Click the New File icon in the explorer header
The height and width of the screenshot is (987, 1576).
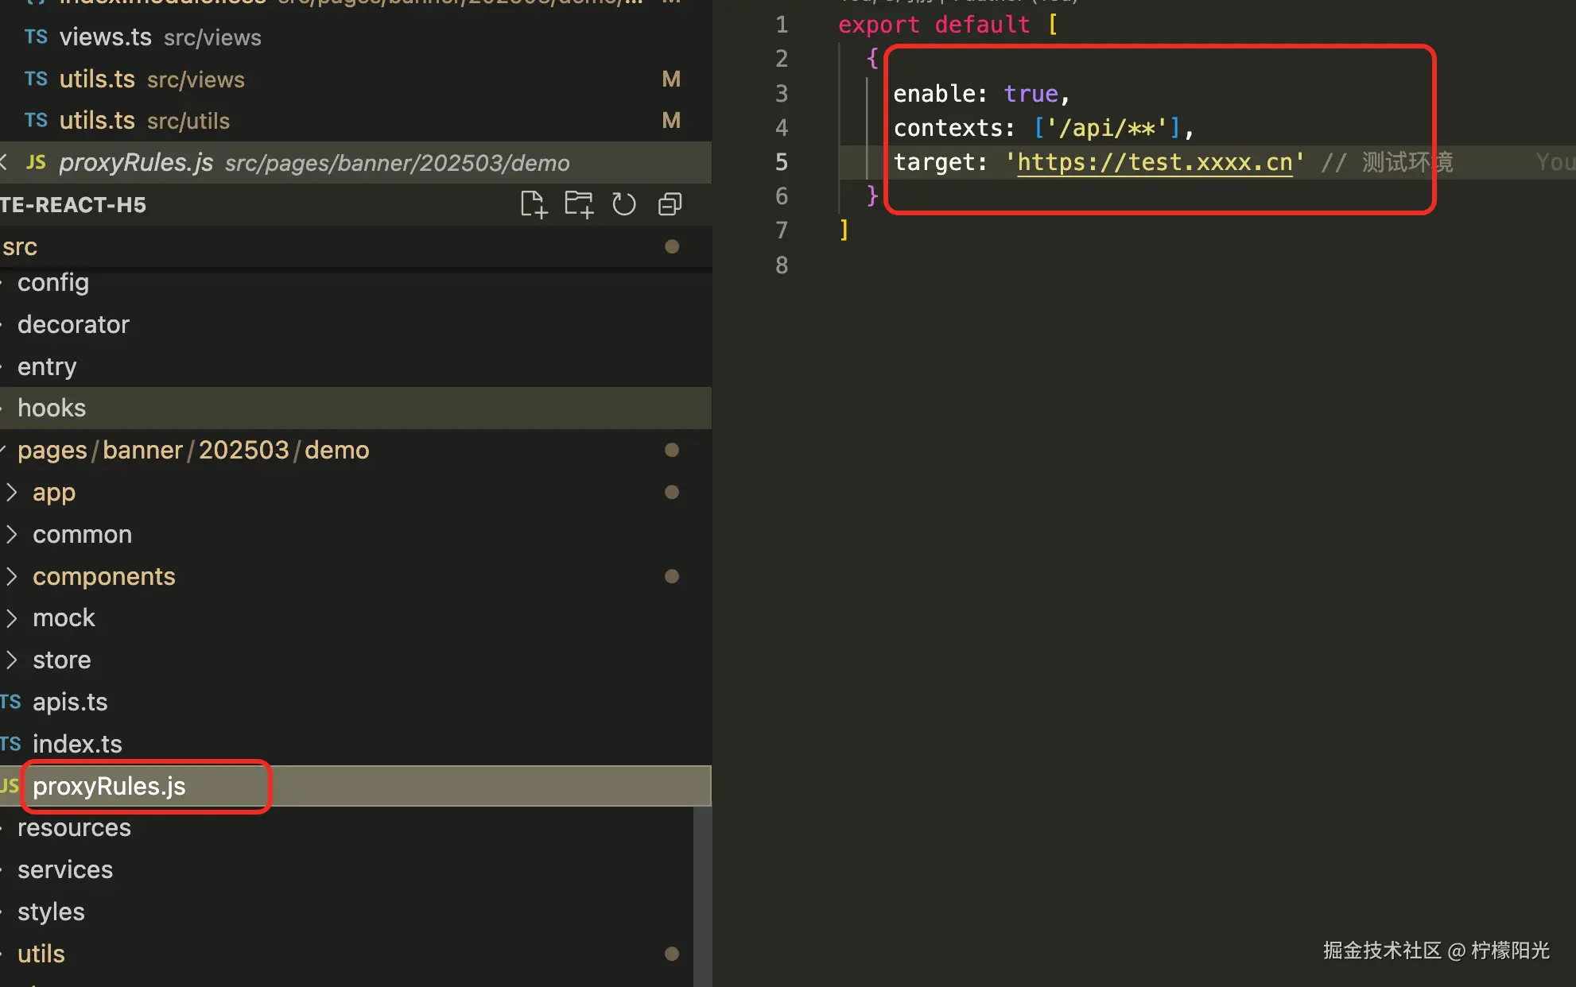coord(534,205)
